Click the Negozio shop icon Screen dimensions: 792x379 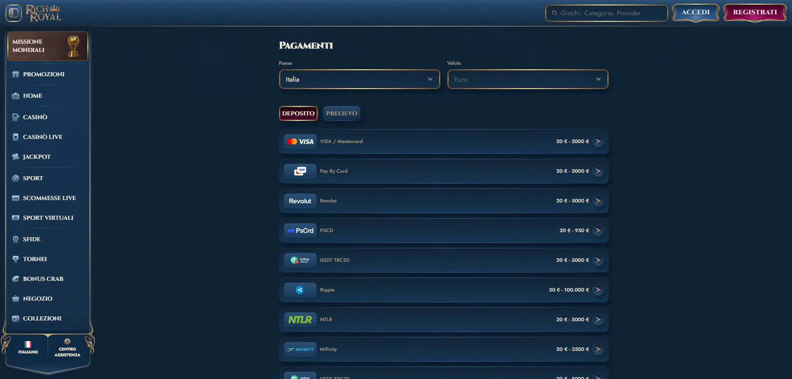coord(16,299)
